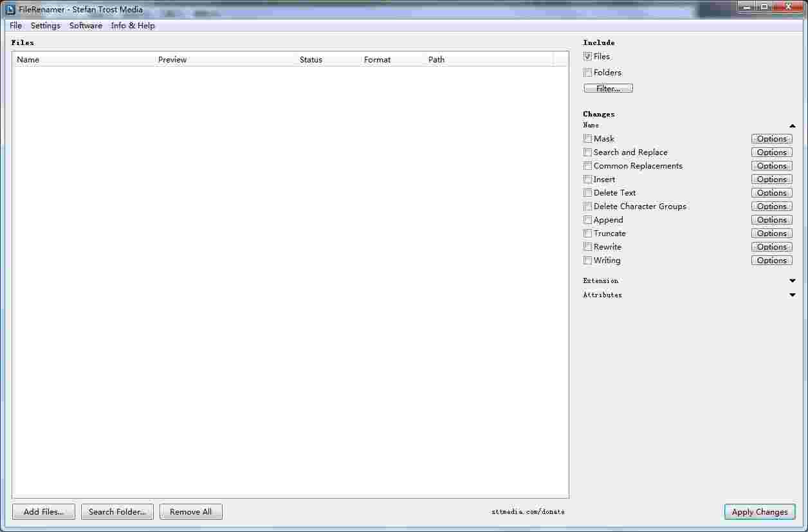
Task: Enable the Truncate checkbox
Action: point(587,234)
